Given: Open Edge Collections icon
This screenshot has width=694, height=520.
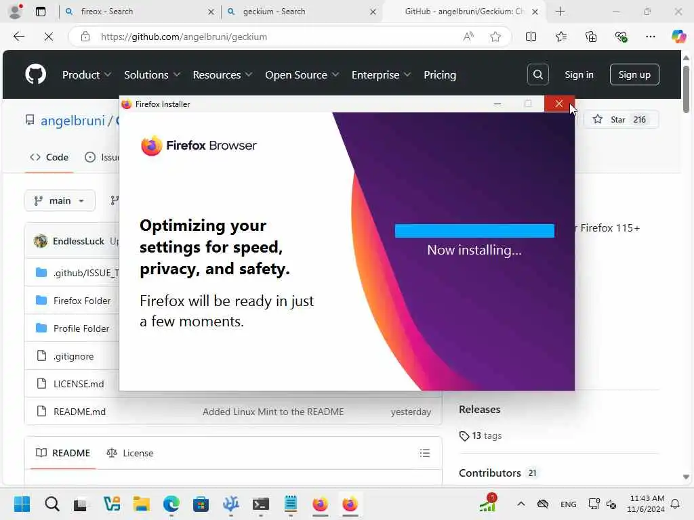Looking at the screenshot, I should pos(591,37).
